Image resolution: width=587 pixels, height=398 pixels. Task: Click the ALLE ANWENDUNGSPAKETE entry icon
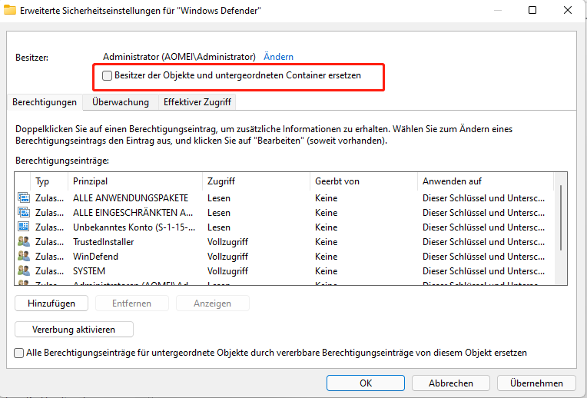(23, 198)
